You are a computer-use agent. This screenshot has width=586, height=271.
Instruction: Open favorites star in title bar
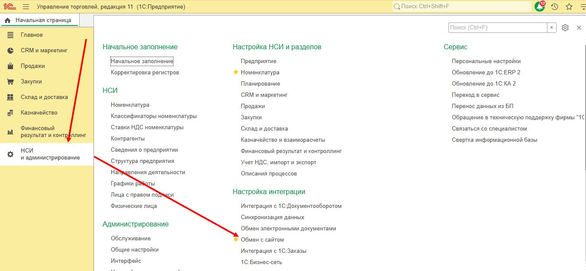tap(569, 7)
